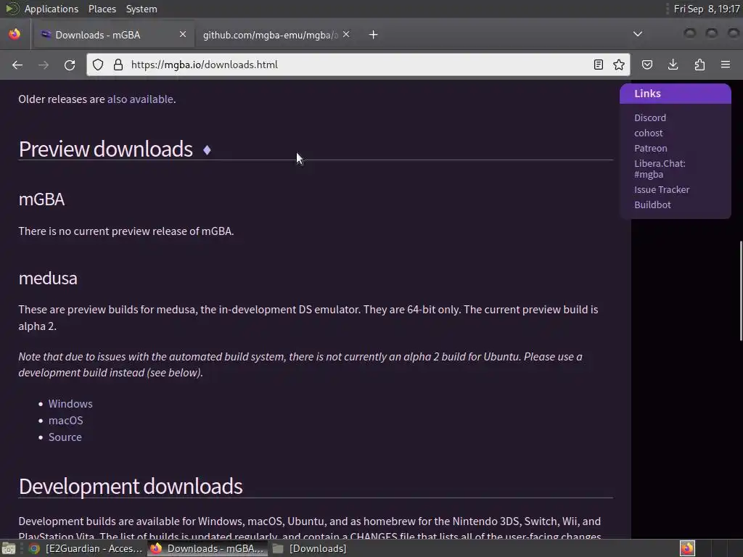Click the padlock site information icon
743x557 pixels.
(118, 65)
